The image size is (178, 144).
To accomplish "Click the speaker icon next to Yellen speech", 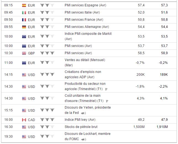I will [x=83, y=113].
